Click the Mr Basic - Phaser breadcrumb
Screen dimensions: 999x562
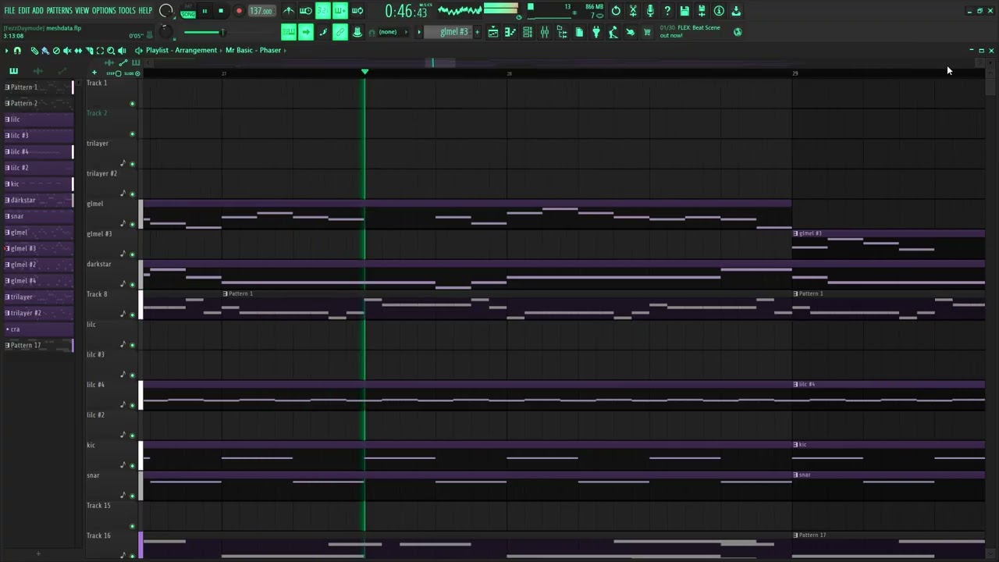(x=253, y=50)
